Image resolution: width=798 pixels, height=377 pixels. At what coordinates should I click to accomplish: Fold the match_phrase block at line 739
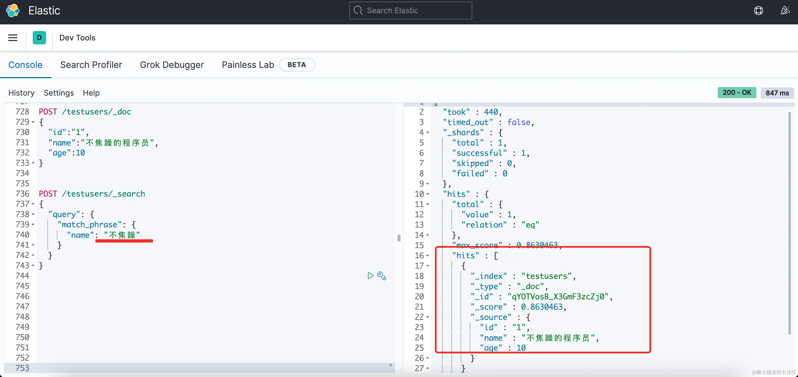33,225
